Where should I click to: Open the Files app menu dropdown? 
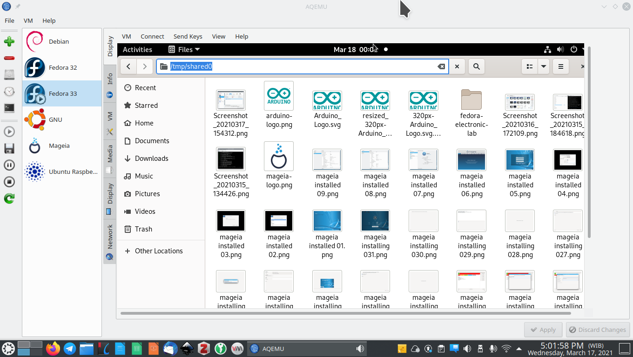[x=184, y=49]
